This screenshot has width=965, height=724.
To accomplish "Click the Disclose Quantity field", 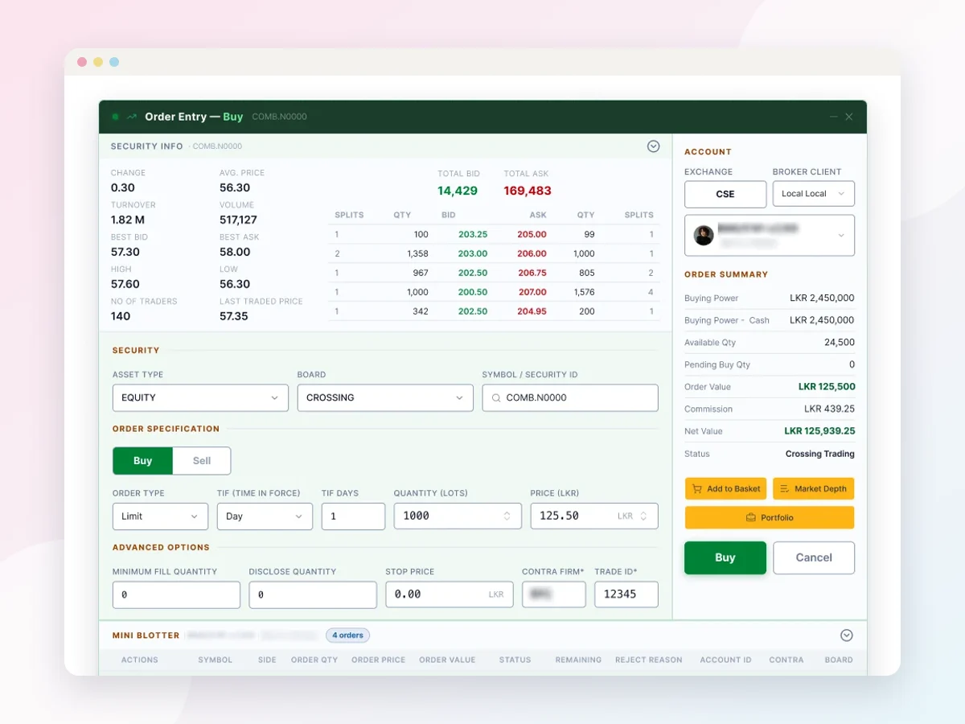I will click(313, 594).
